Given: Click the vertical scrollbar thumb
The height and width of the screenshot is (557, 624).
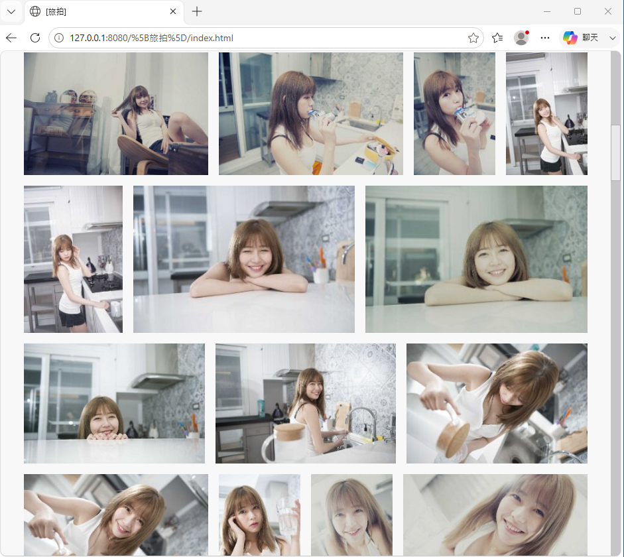Looking at the screenshot, I should click(615, 153).
